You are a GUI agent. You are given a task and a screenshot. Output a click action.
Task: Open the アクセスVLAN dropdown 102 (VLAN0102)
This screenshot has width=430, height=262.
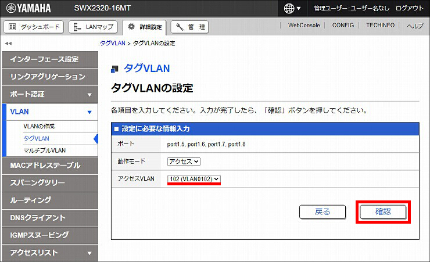tap(194, 179)
